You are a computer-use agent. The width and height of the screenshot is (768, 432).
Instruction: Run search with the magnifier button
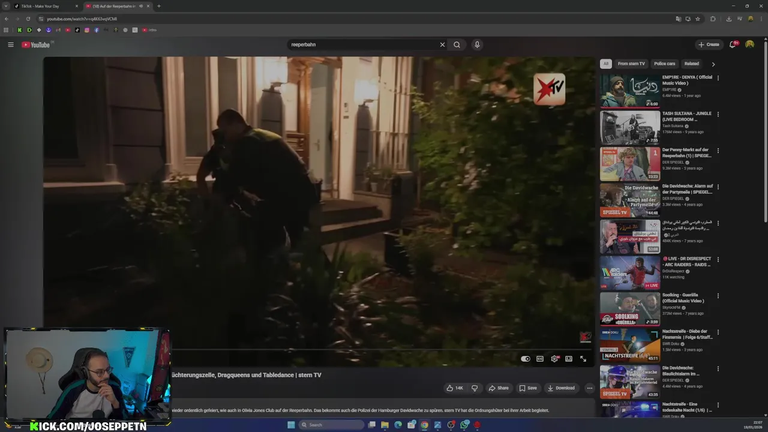coord(457,44)
